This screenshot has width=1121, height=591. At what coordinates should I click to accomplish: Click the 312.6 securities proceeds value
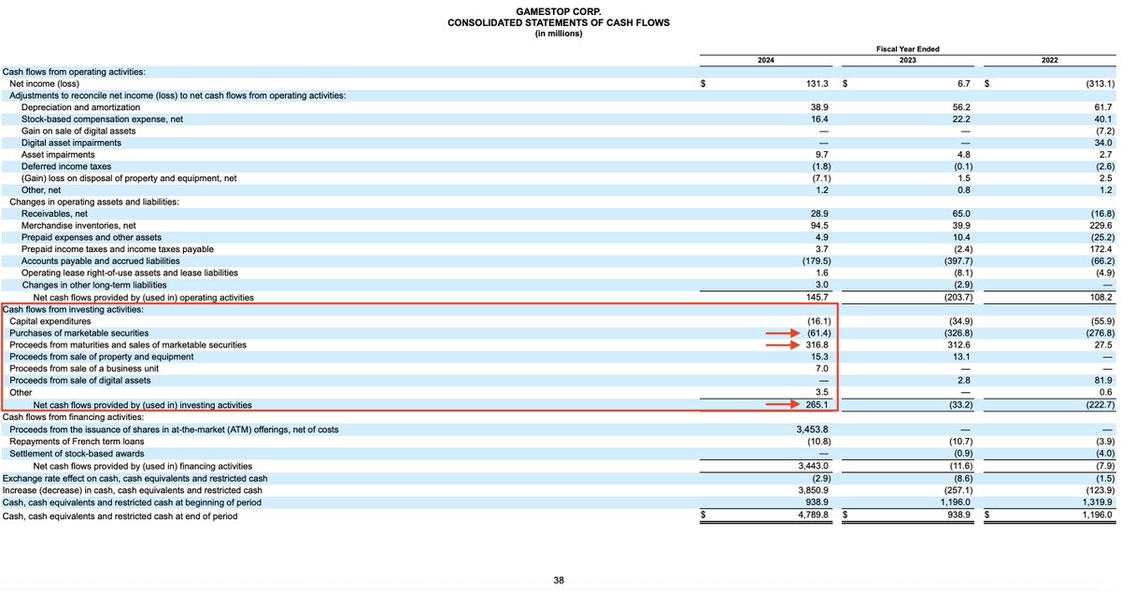(x=960, y=345)
